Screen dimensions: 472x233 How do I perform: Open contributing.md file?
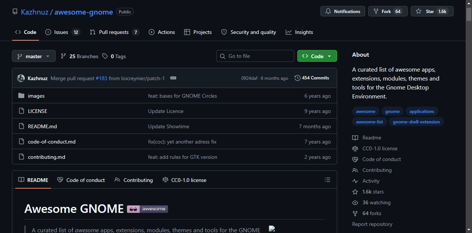[x=46, y=157]
